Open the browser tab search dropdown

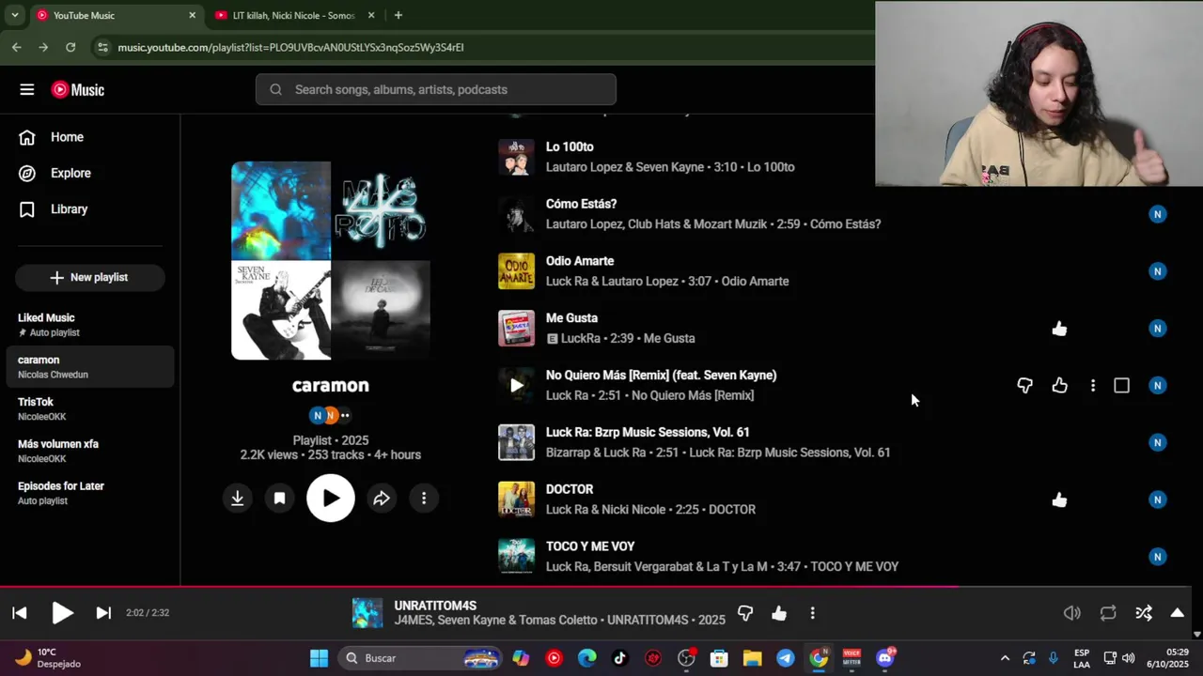coord(14,15)
